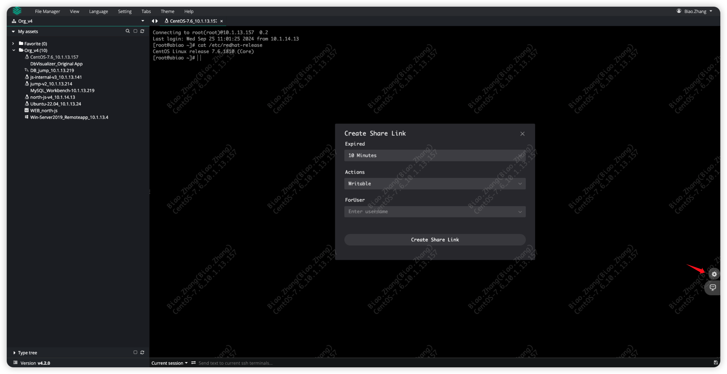This screenshot has width=727, height=374.
Task: Open the View menu
Action: [x=74, y=12]
